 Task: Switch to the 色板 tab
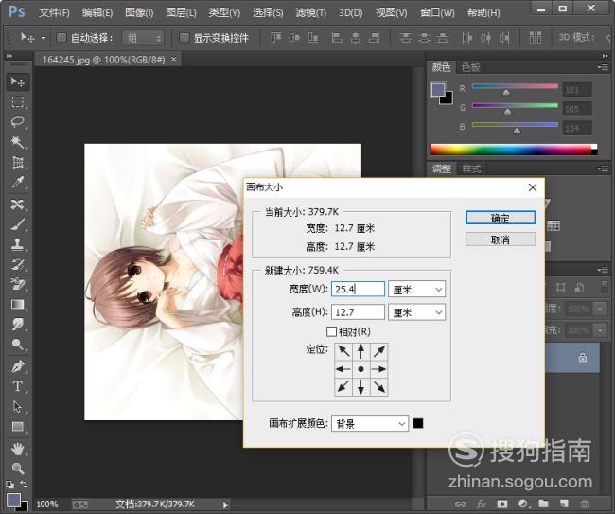point(471,68)
